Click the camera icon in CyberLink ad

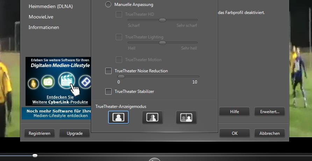tap(48, 82)
